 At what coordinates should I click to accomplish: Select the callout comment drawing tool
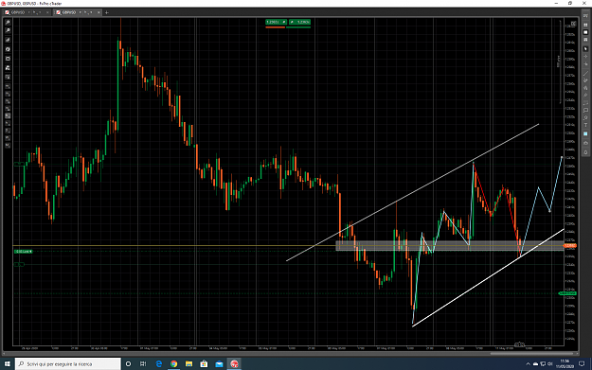click(x=585, y=110)
